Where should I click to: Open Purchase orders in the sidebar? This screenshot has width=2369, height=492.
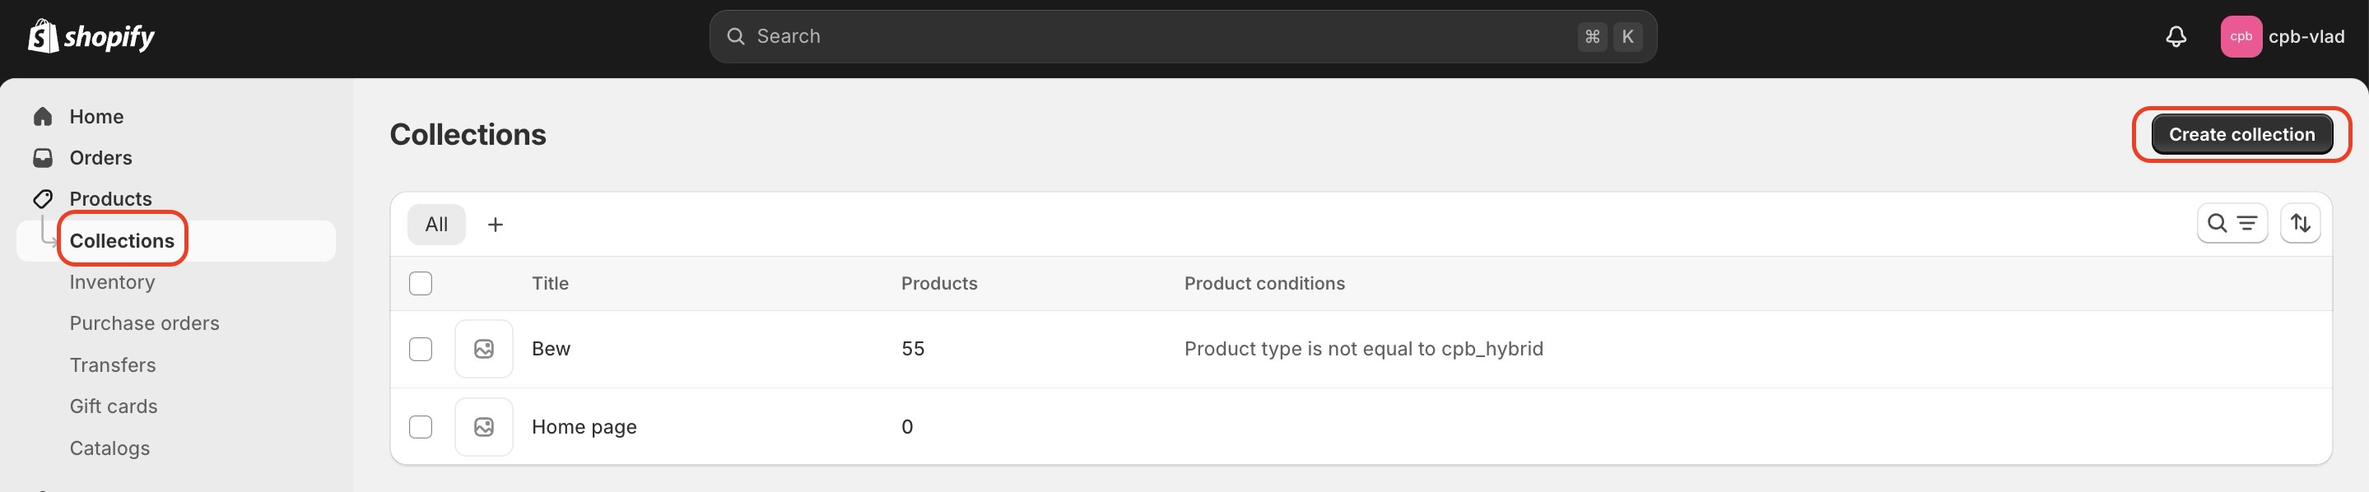click(x=144, y=323)
